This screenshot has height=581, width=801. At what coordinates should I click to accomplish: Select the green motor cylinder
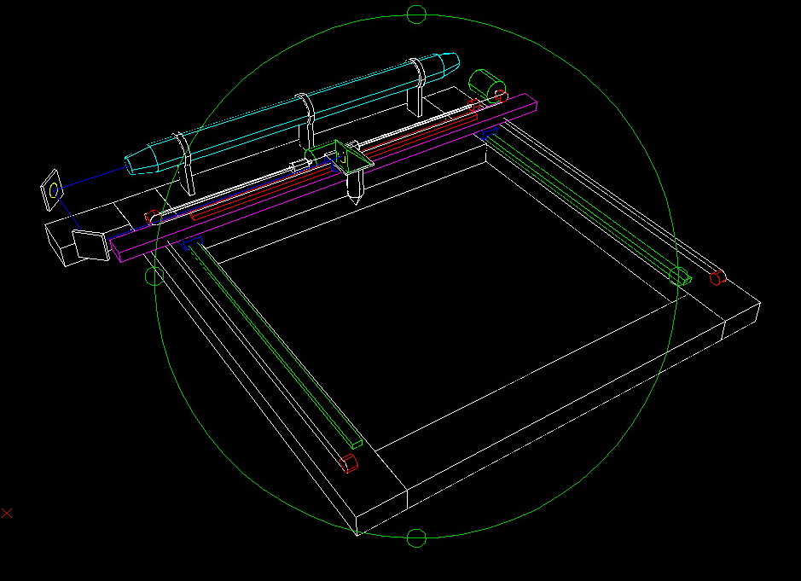[487, 86]
